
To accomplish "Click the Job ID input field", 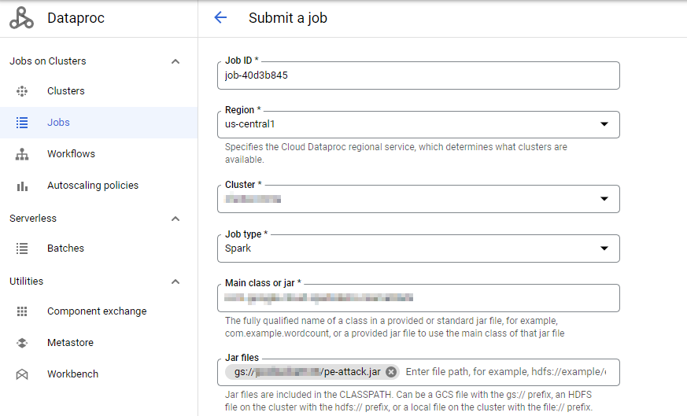I will [417, 75].
